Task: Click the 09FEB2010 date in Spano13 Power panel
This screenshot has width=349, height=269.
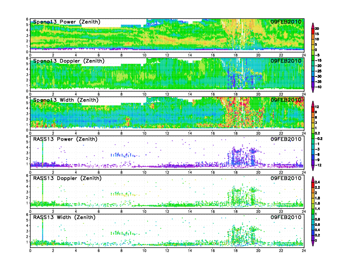Action: click(x=286, y=22)
